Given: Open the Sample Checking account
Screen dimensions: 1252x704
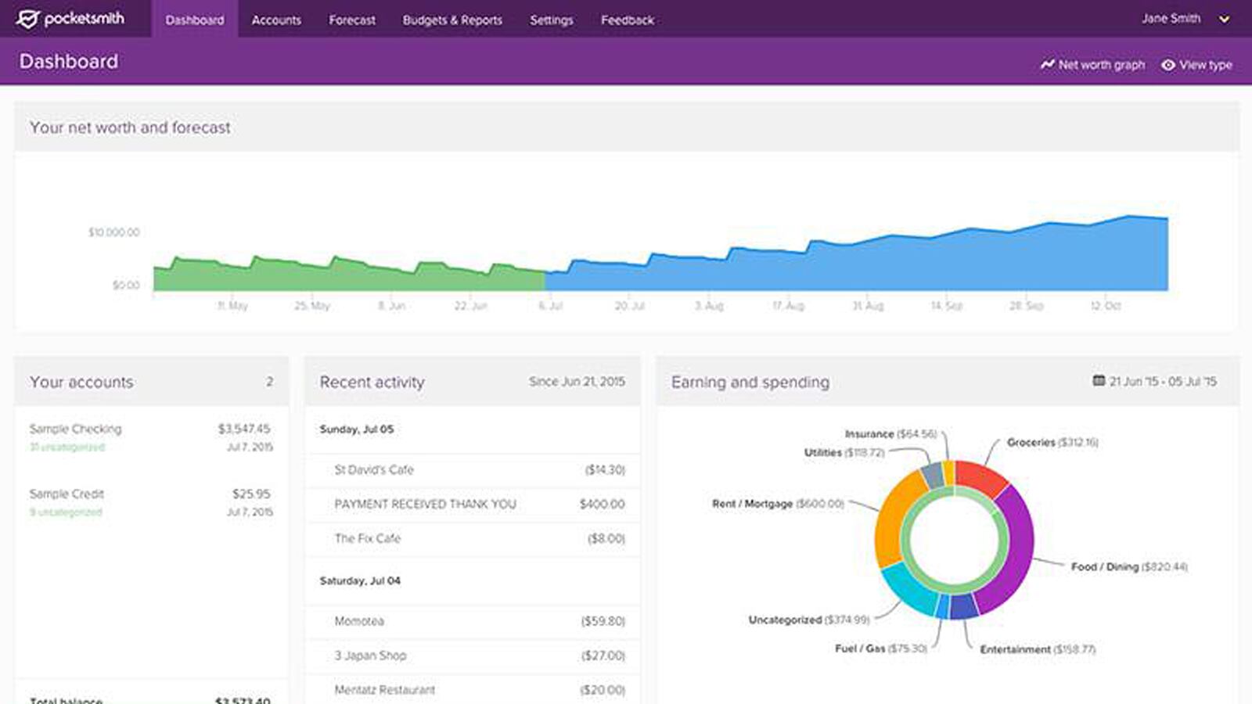Looking at the screenshot, I should pos(76,429).
